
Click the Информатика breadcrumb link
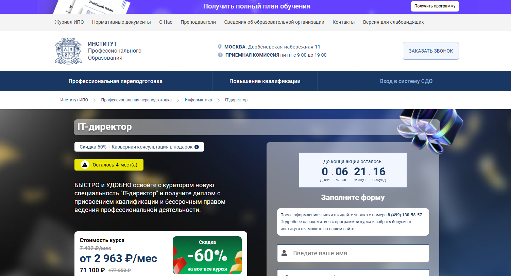[x=198, y=100]
